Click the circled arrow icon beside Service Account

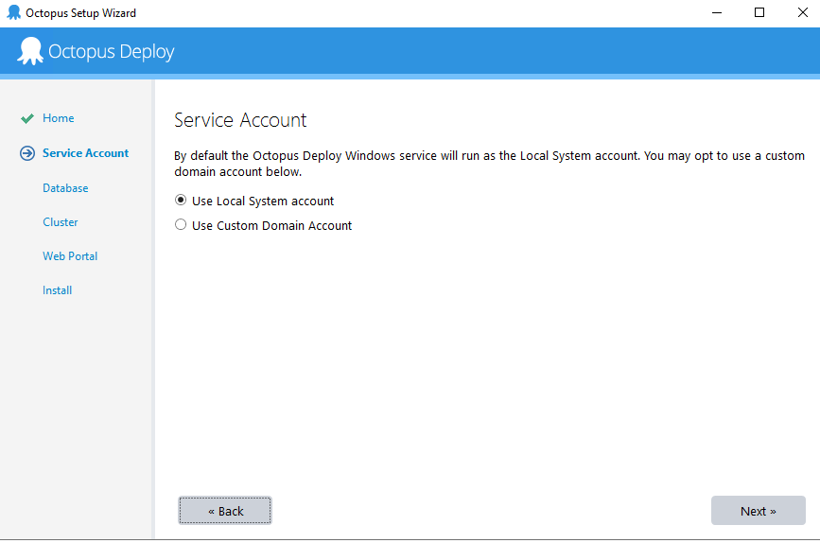click(x=27, y=153)
